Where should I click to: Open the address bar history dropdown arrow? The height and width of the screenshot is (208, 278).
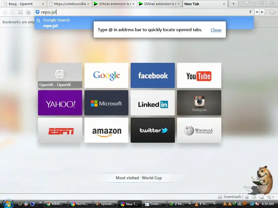coord(257,12)
